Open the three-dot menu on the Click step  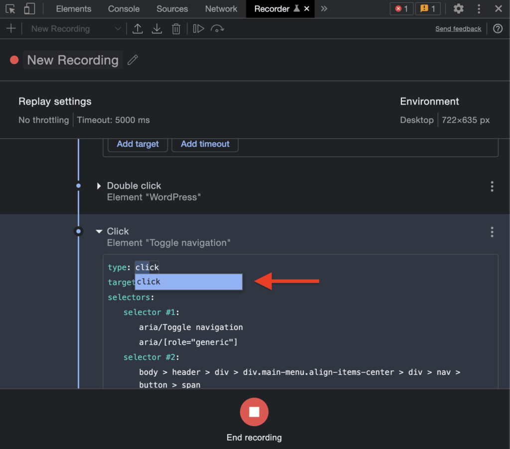pyautogui.click(x=492, y=232)
